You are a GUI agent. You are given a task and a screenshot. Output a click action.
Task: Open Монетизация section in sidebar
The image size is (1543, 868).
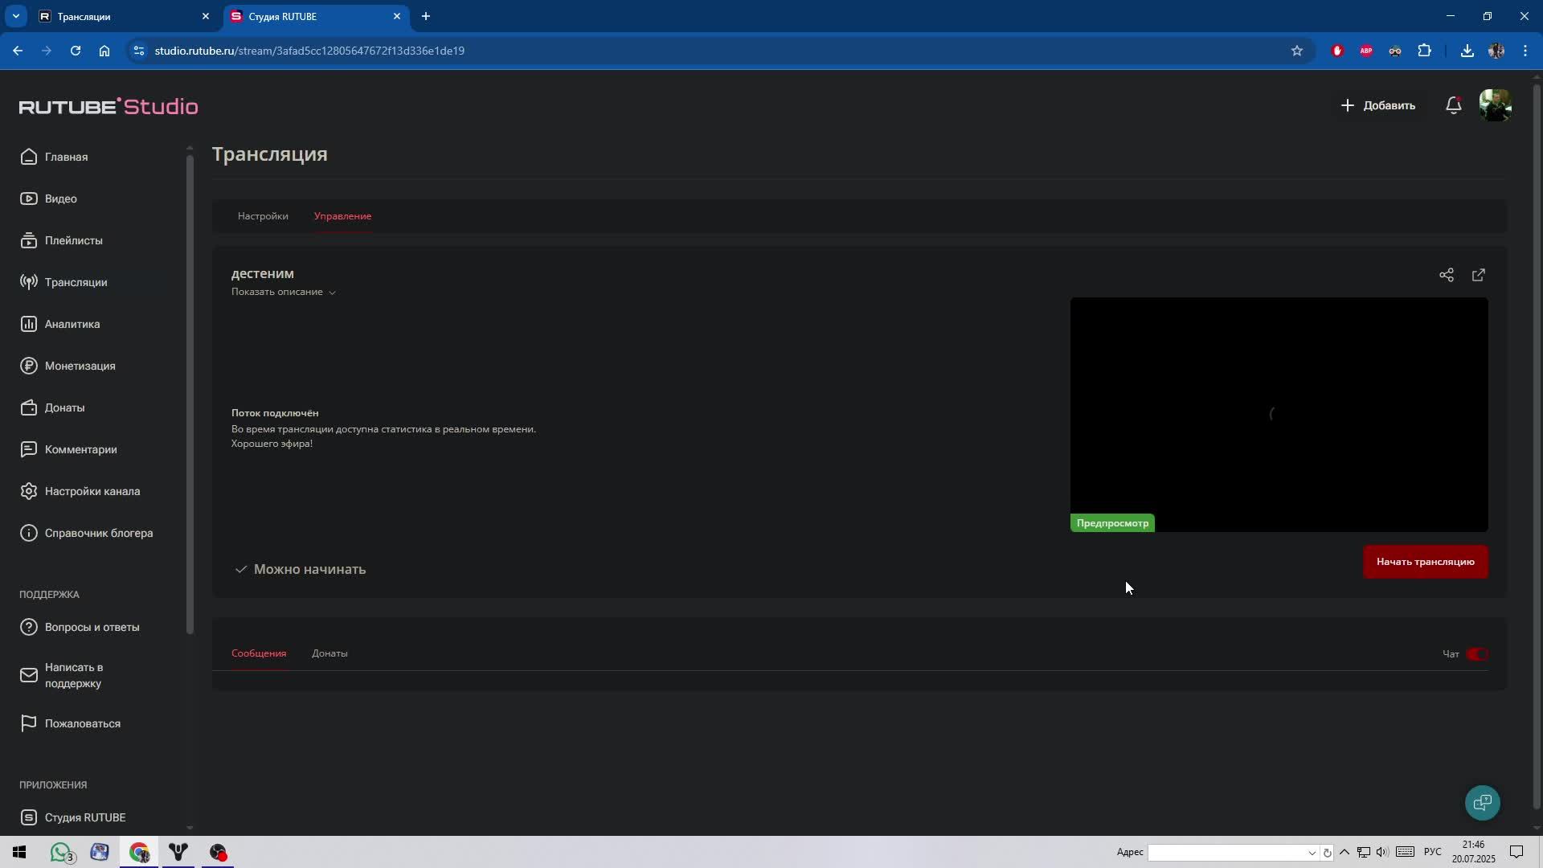pos(80,366)
